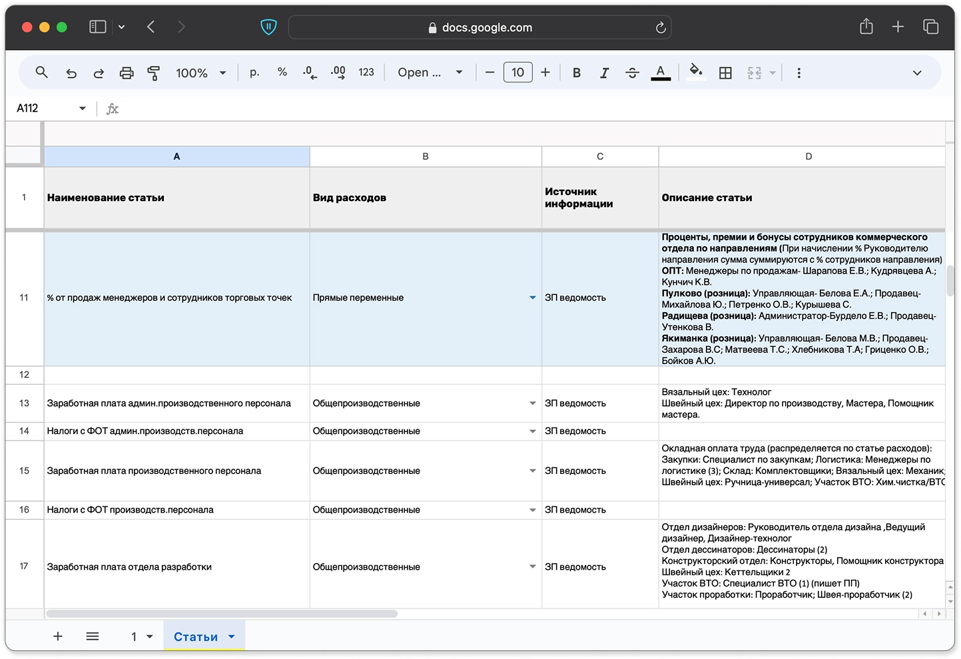The width and height of the screenshot is (961, 659).
Task: Open the zoom 100% dropdown
Action: [200, 73]
